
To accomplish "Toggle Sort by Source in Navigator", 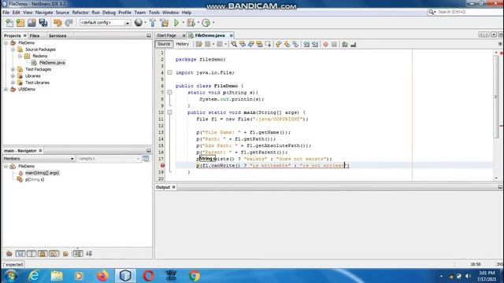I will [x=89, y=254].
